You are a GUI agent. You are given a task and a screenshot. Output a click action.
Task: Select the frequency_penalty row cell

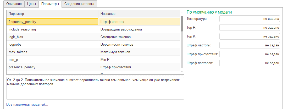click(x=52, y=22)
